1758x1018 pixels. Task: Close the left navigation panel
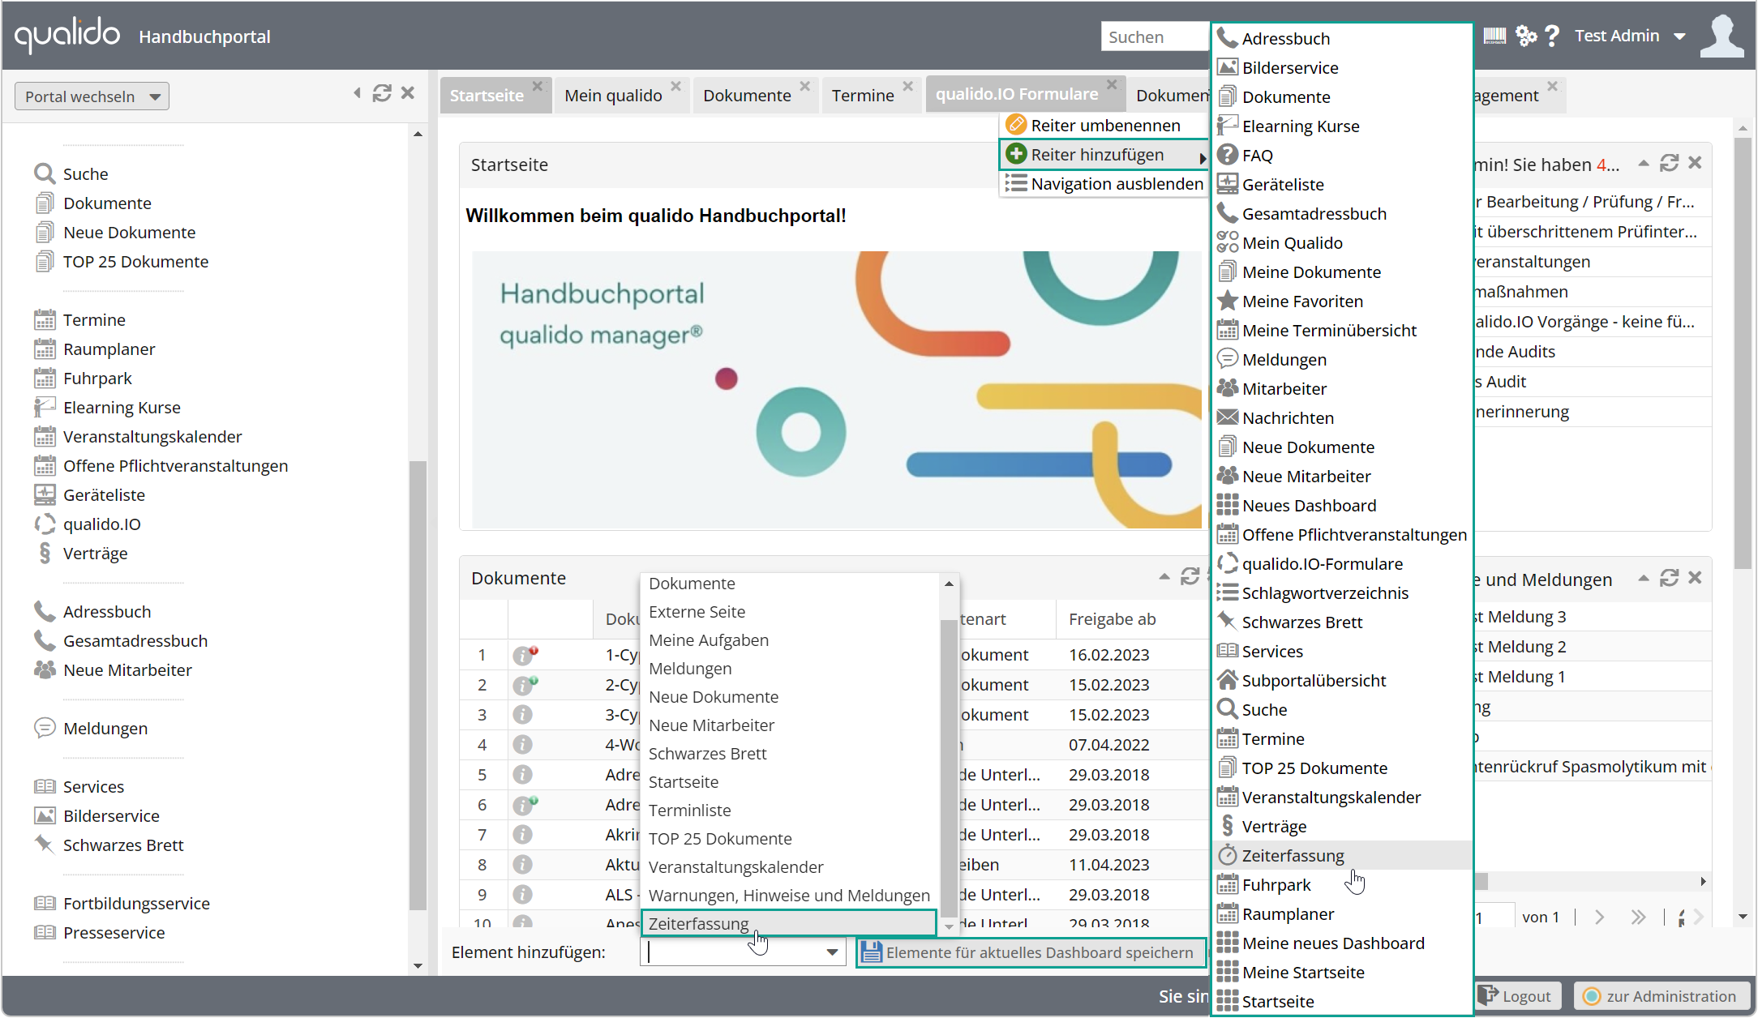click(408, 93)
